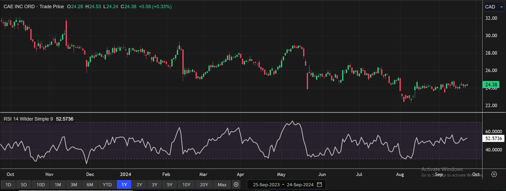Click the white 52.5736 RSI axis tag
This screenshot has height=191, width=506.
[493, 138]
